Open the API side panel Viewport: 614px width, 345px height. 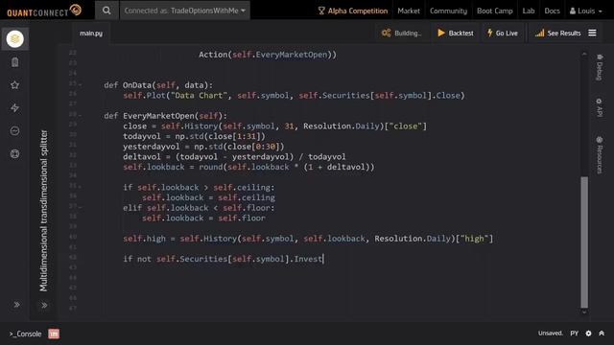[x=599, y=107]
